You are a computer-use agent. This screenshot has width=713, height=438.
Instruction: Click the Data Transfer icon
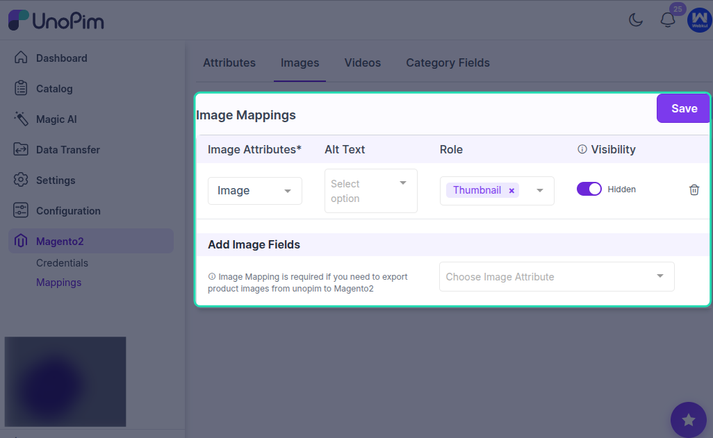21,149
